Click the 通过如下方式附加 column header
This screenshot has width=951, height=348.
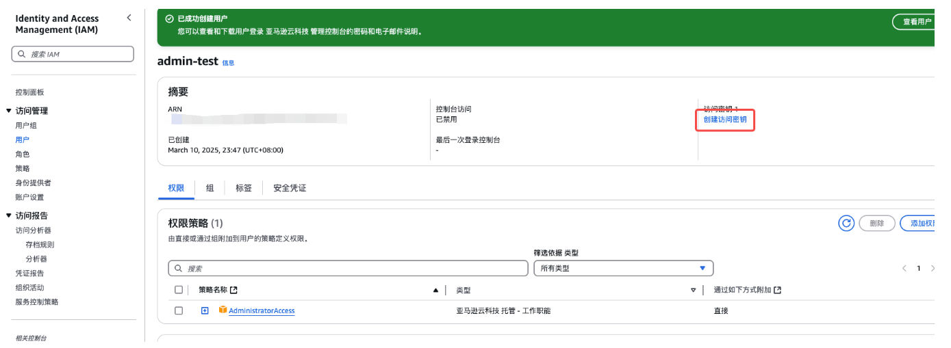point(742,290)
